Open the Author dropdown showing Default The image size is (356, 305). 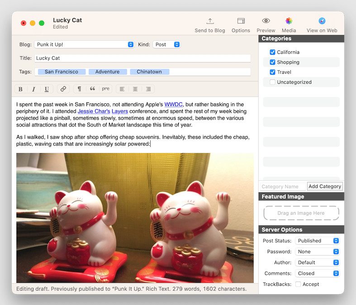[x=317, y=262]
